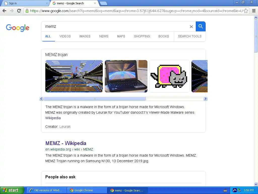Click the green padlock security icon

click(x=27, y=11)
